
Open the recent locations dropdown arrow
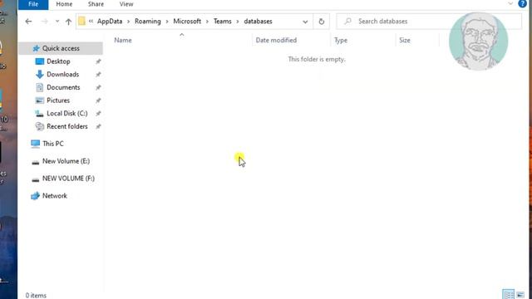pyautogui.click(x=57, y=22)
